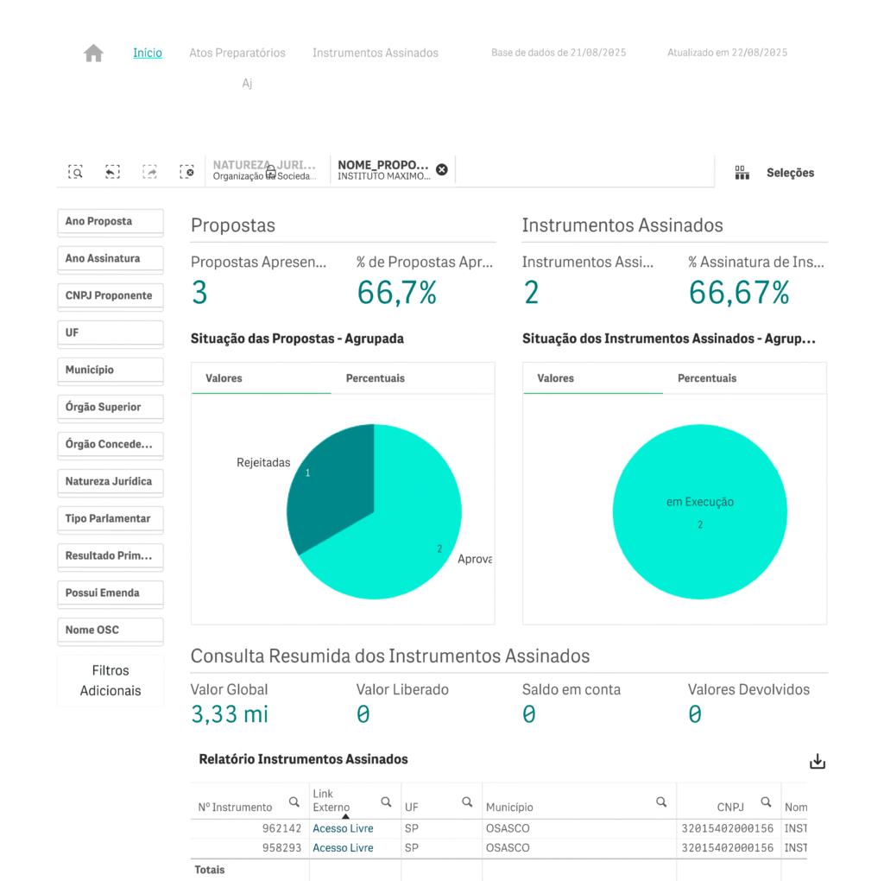Step back one selection

[x=112, y=172]
